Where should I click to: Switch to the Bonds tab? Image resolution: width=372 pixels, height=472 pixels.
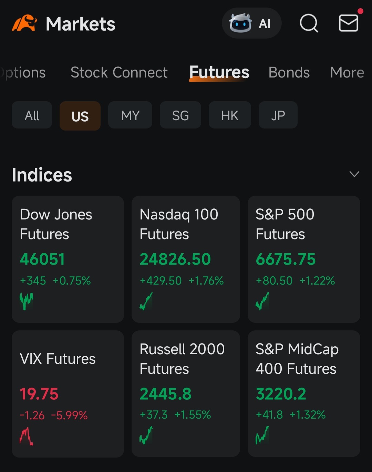point(289,72)
